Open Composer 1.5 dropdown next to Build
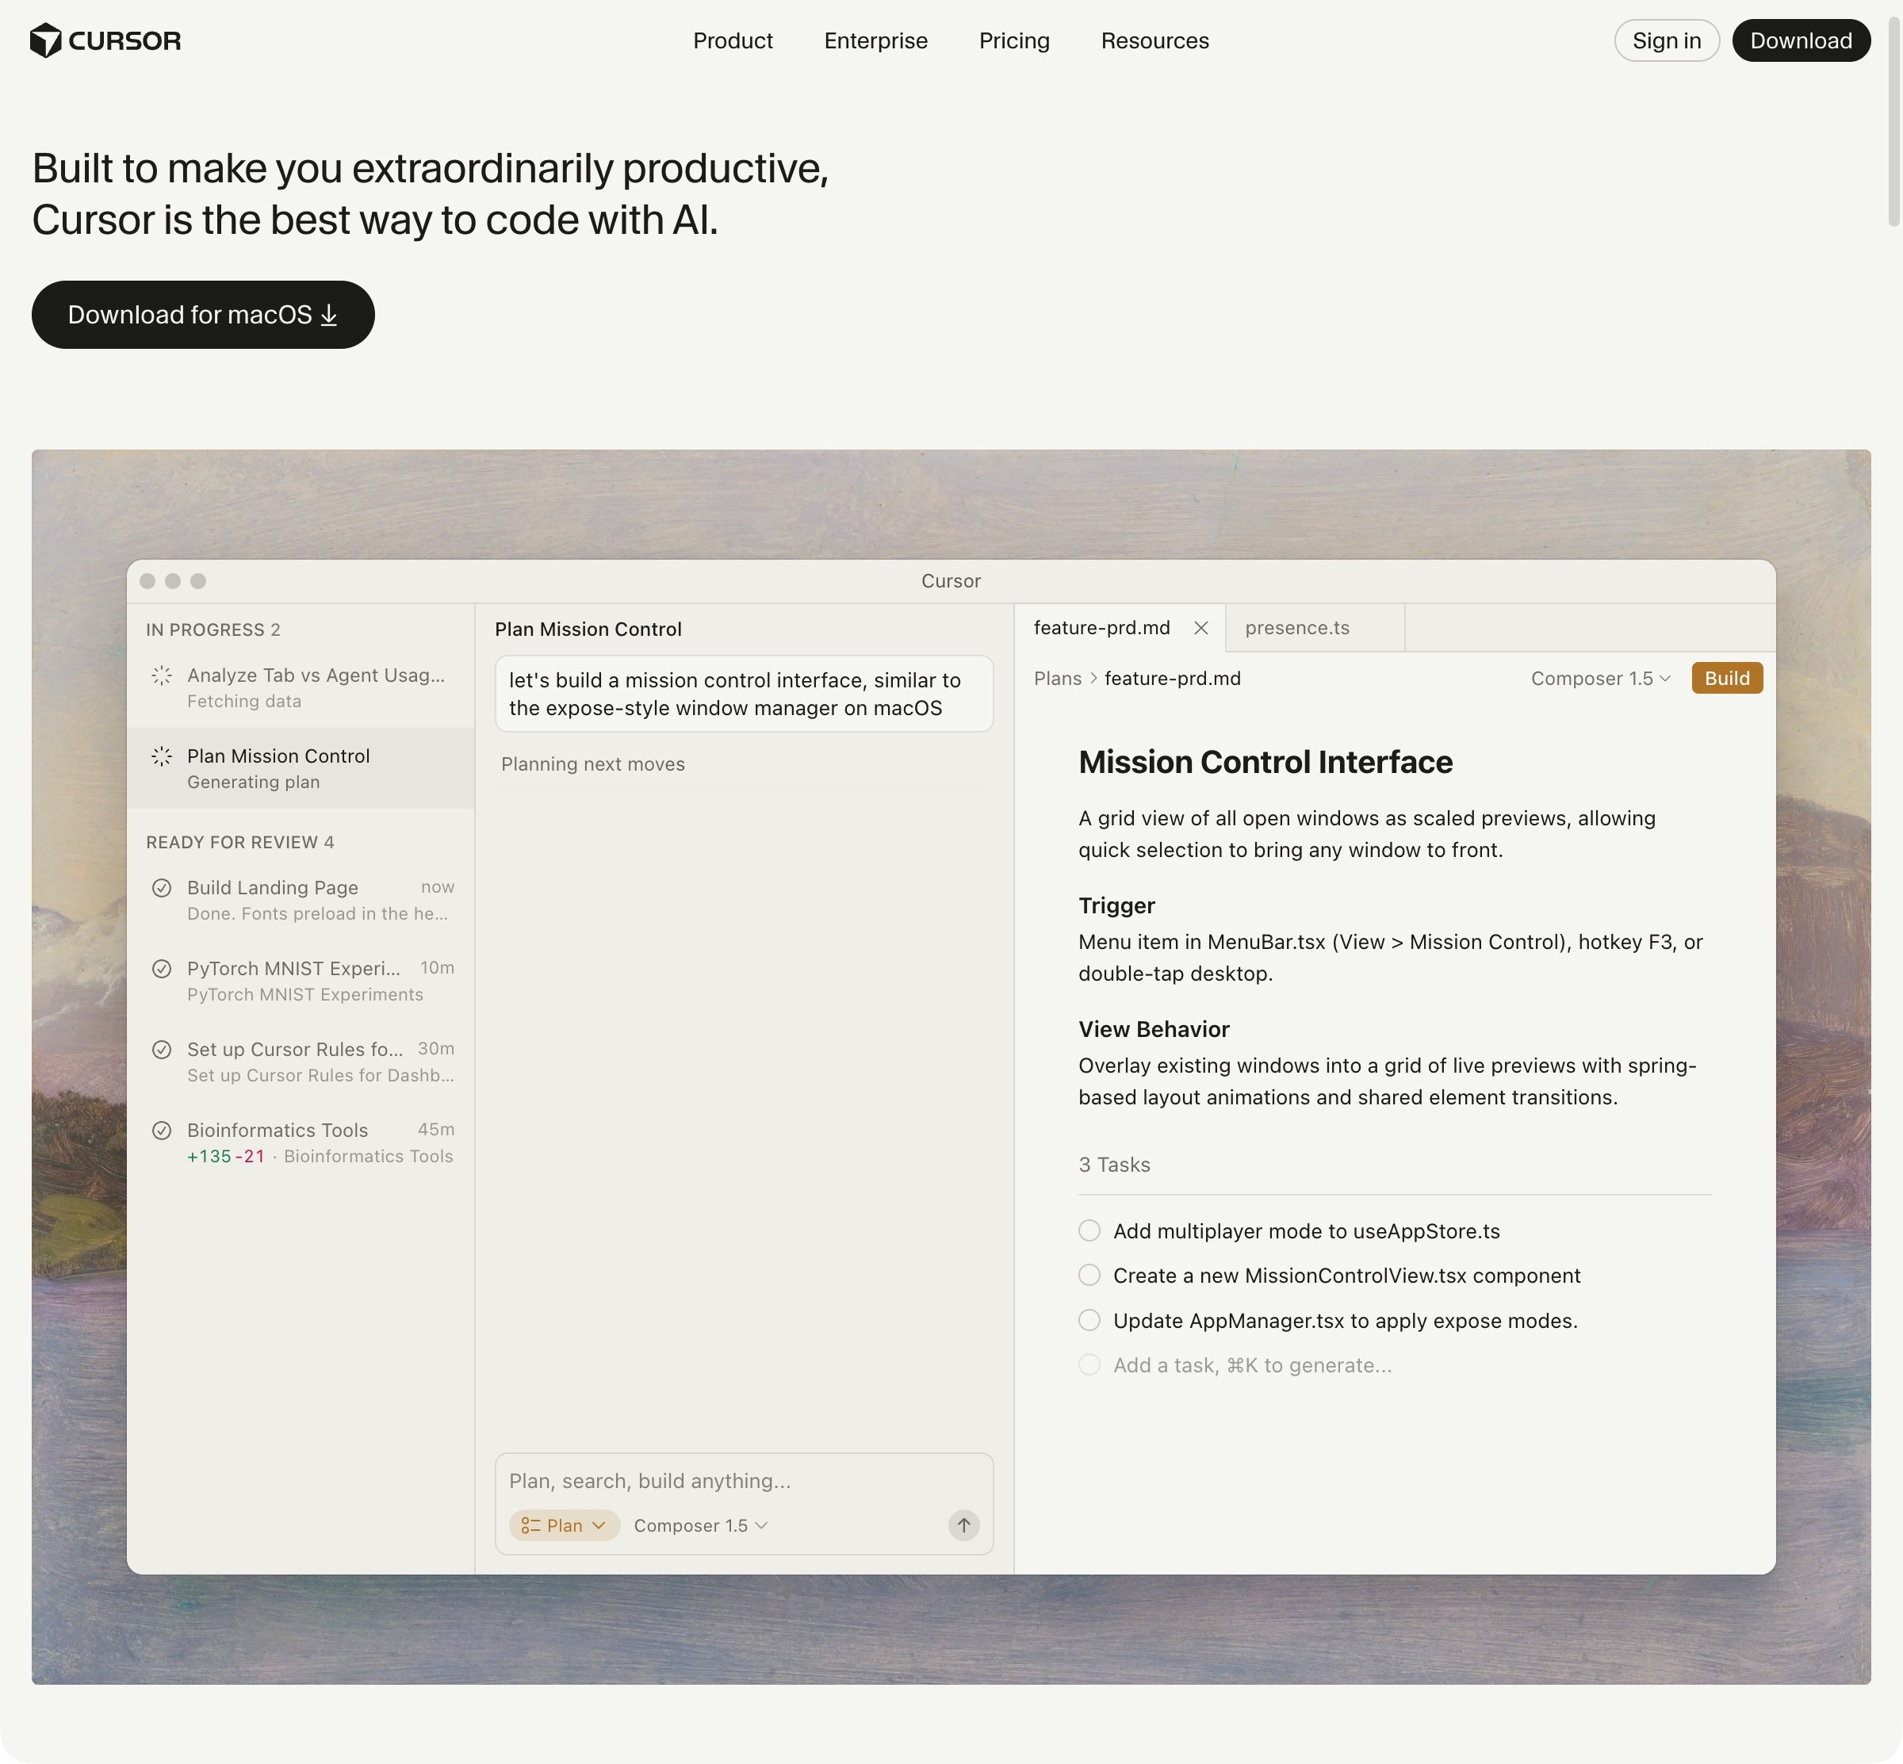The width and height of the screenshot is (1903, 1764). [1600, 679]
